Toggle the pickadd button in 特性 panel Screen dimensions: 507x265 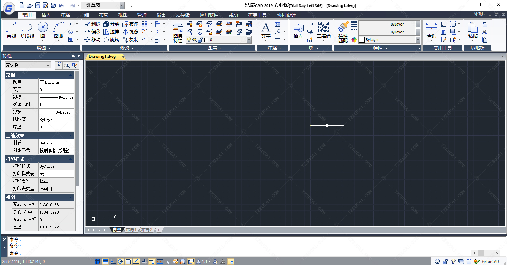click(58, 65)
